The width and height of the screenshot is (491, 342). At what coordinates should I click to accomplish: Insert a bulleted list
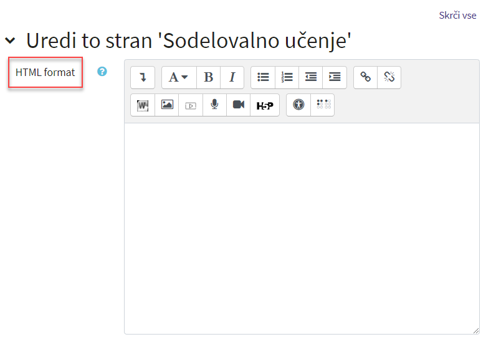tap(263, 77)
